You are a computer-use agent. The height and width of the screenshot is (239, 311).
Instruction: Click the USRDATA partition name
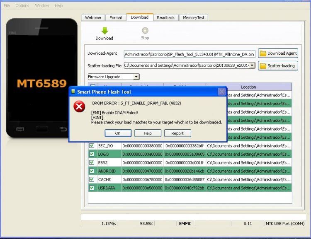click(107, 188)
